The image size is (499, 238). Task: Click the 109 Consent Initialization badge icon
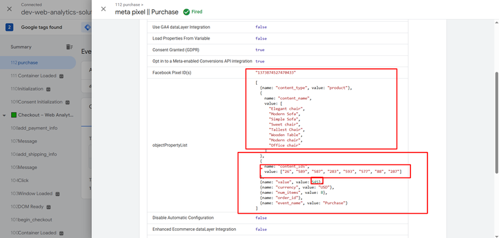tap(68, 103)
